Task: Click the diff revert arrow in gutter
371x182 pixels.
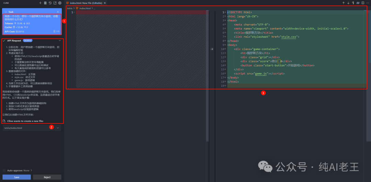Action: (212, 49)
